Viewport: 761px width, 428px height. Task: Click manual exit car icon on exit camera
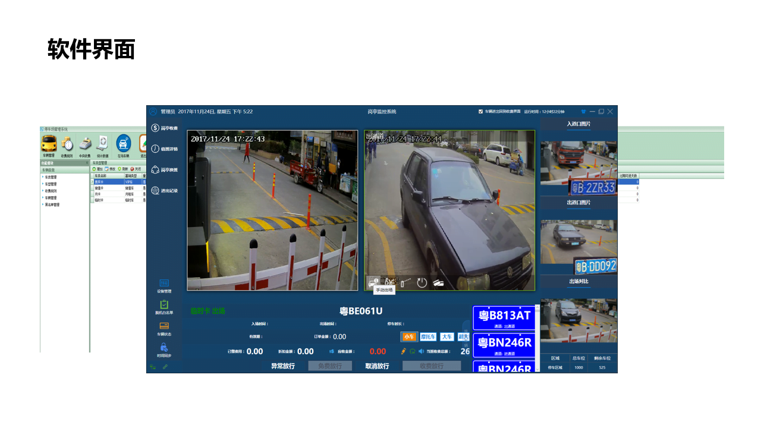373,282
